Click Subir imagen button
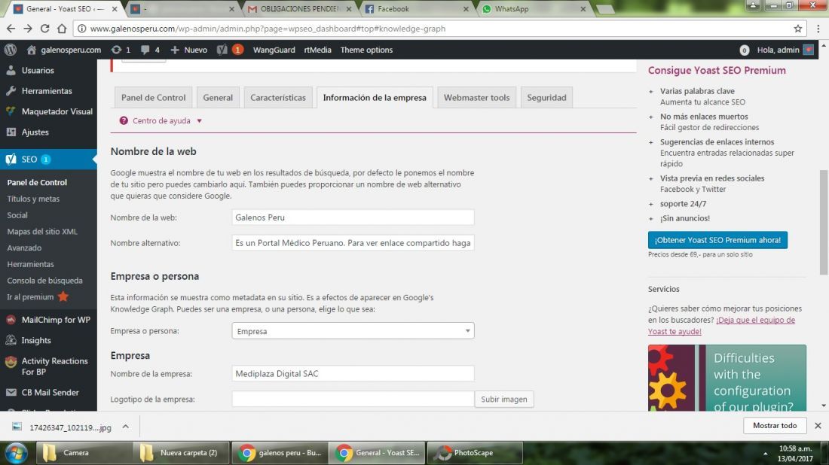 (504, 399)
